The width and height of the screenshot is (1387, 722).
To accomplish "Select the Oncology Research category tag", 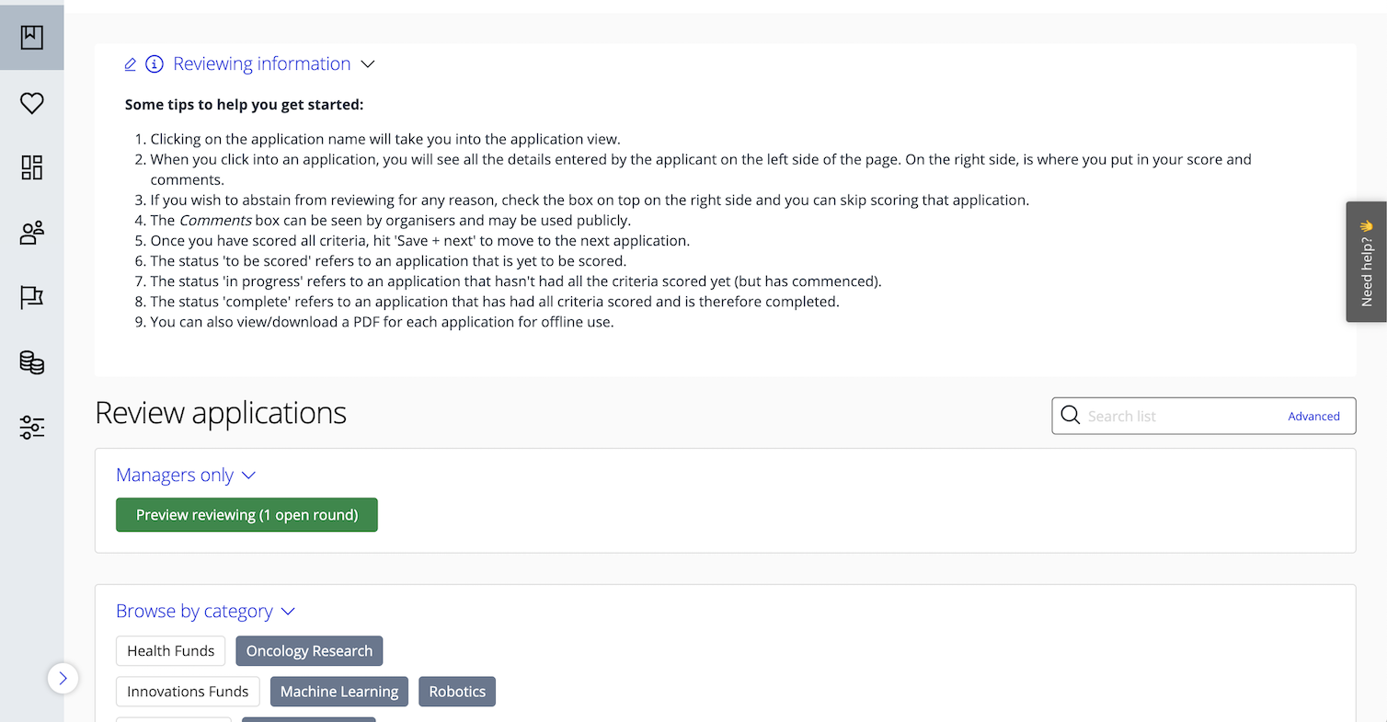I will pyautogui.click(x=309, y=651).
